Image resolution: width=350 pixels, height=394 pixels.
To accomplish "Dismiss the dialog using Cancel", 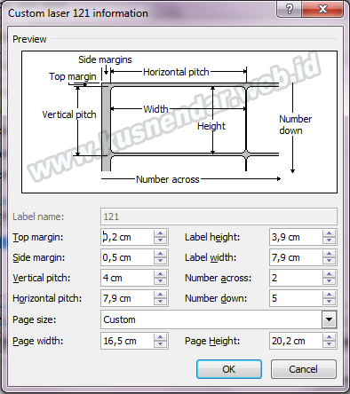I will (x=304, y=369).
